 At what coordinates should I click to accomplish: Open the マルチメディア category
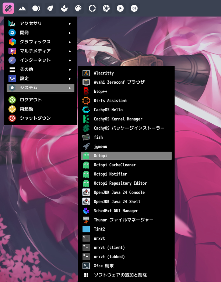click(41, 51)
